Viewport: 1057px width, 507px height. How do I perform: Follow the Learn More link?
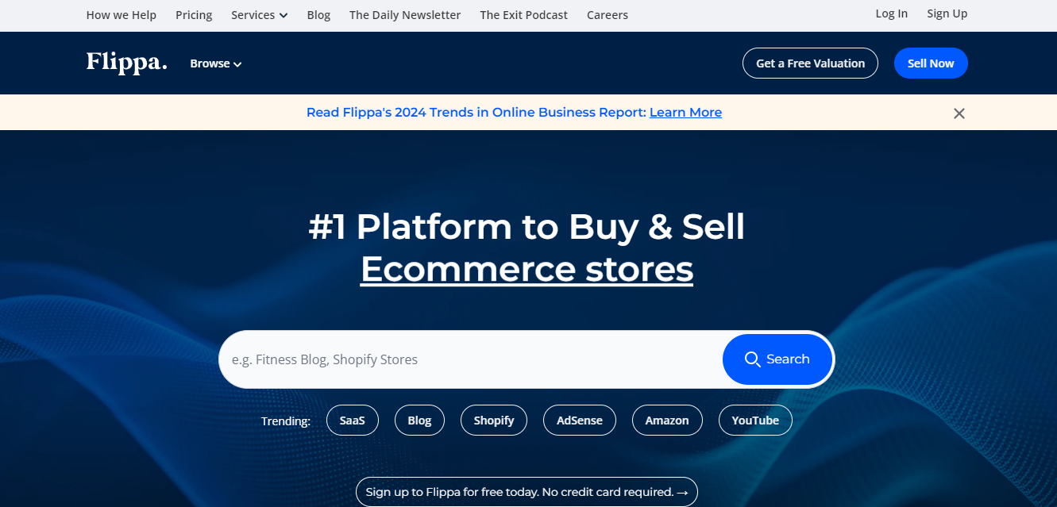pyautogui.click(x=685, y=113)
